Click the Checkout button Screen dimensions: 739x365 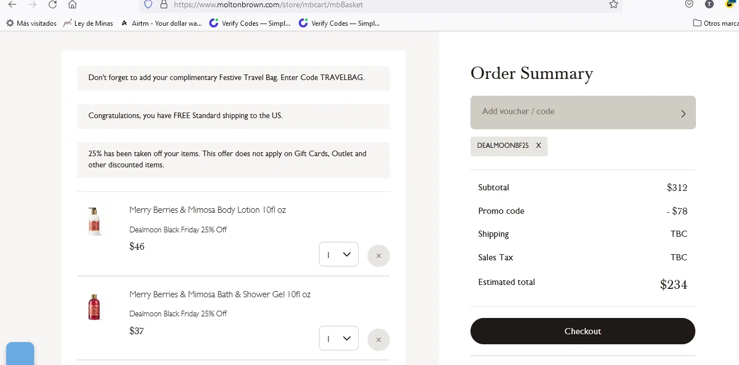click(582, 331)
